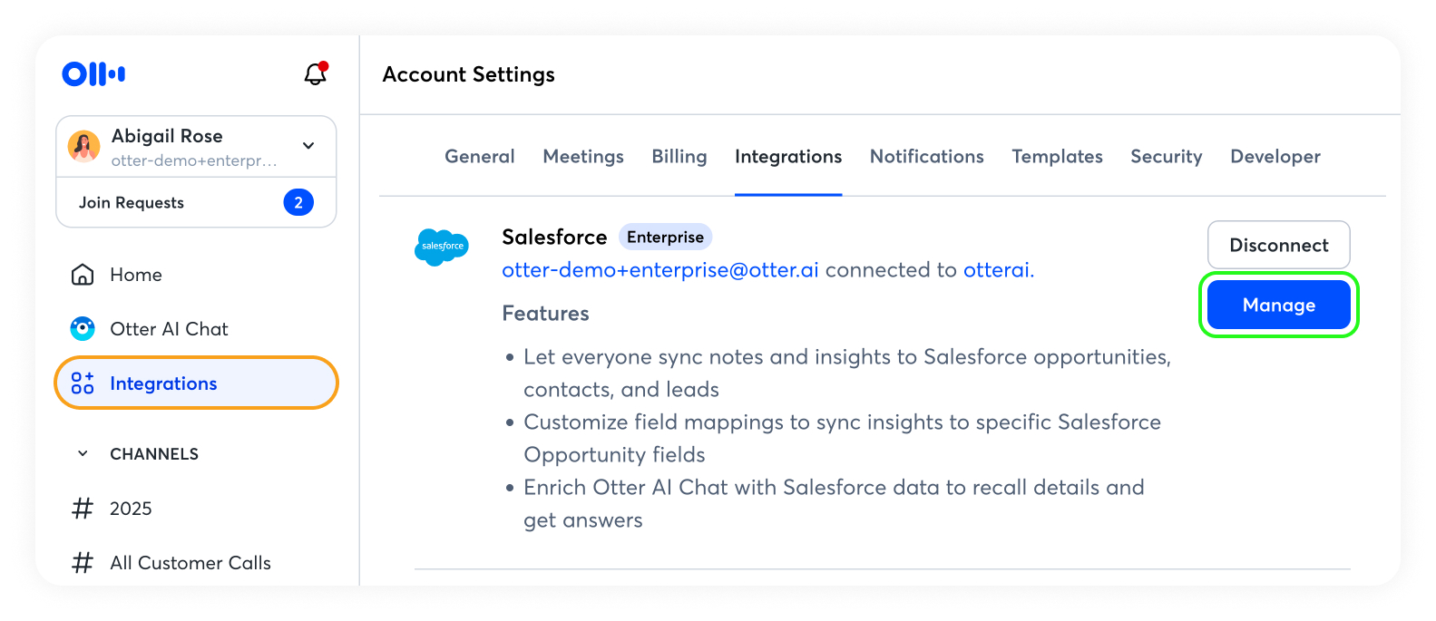The image size is (1436, 621).
Task: Open the notifications bell
Action: pyautogui.click(x=315, y=74)
